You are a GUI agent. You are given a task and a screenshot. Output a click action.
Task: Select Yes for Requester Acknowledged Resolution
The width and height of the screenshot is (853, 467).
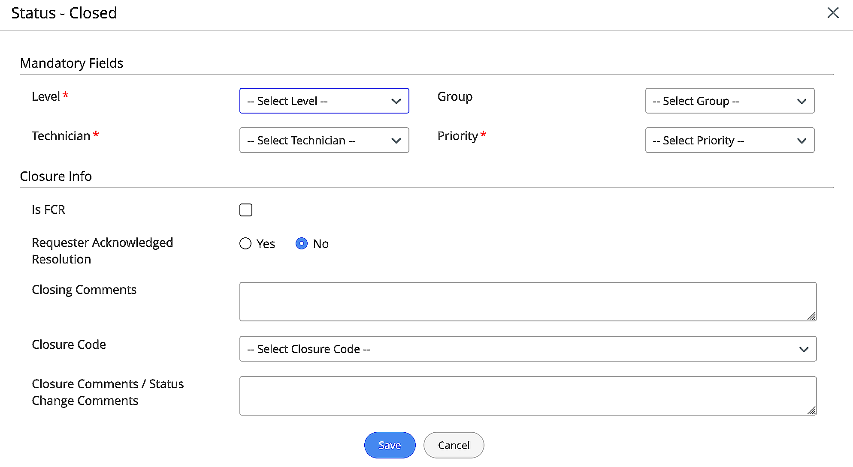(245, 243)
